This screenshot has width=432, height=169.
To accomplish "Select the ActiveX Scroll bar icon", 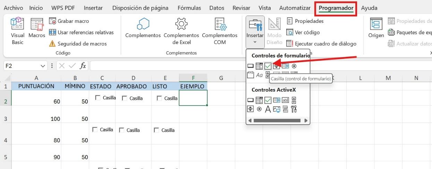I will pyautogui.click(x=294, y=100).
